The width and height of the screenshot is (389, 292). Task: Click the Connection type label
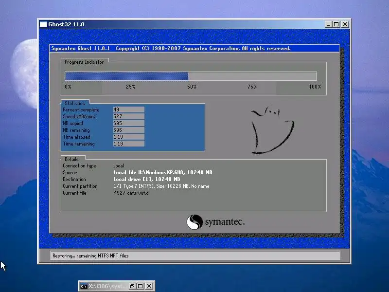(x=79, y=165)
